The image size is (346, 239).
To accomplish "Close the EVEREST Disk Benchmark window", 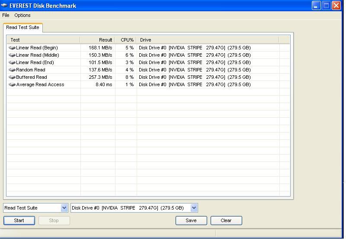I will point(336,5).
